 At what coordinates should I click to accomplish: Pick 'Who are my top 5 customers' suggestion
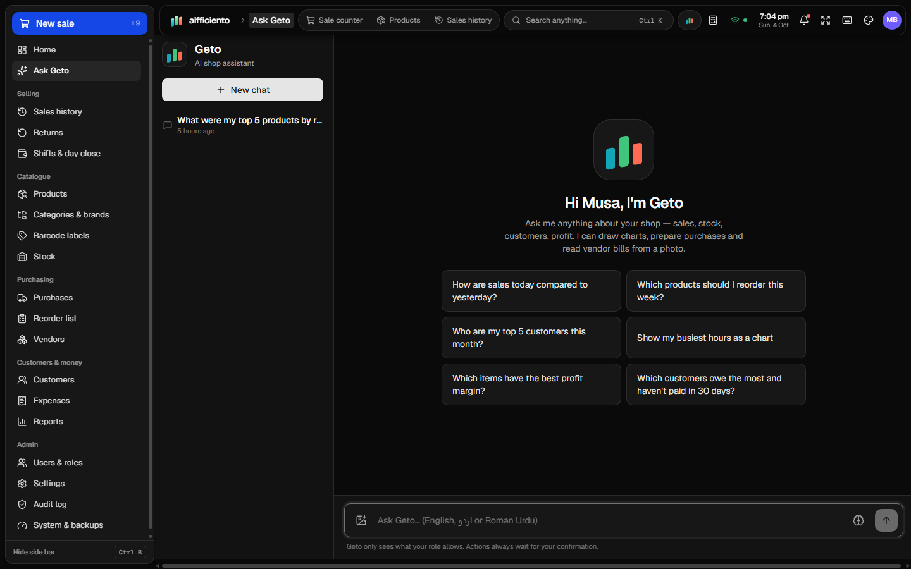click(531, 338)
